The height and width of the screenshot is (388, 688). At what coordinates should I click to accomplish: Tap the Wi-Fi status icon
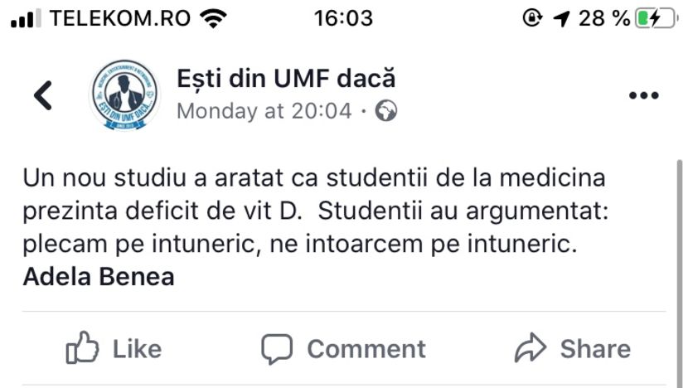pos(215,18)
